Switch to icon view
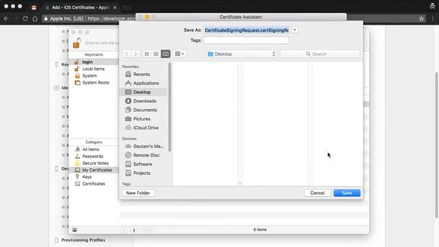Screen dimensions: 439x247 coord(147,54)
